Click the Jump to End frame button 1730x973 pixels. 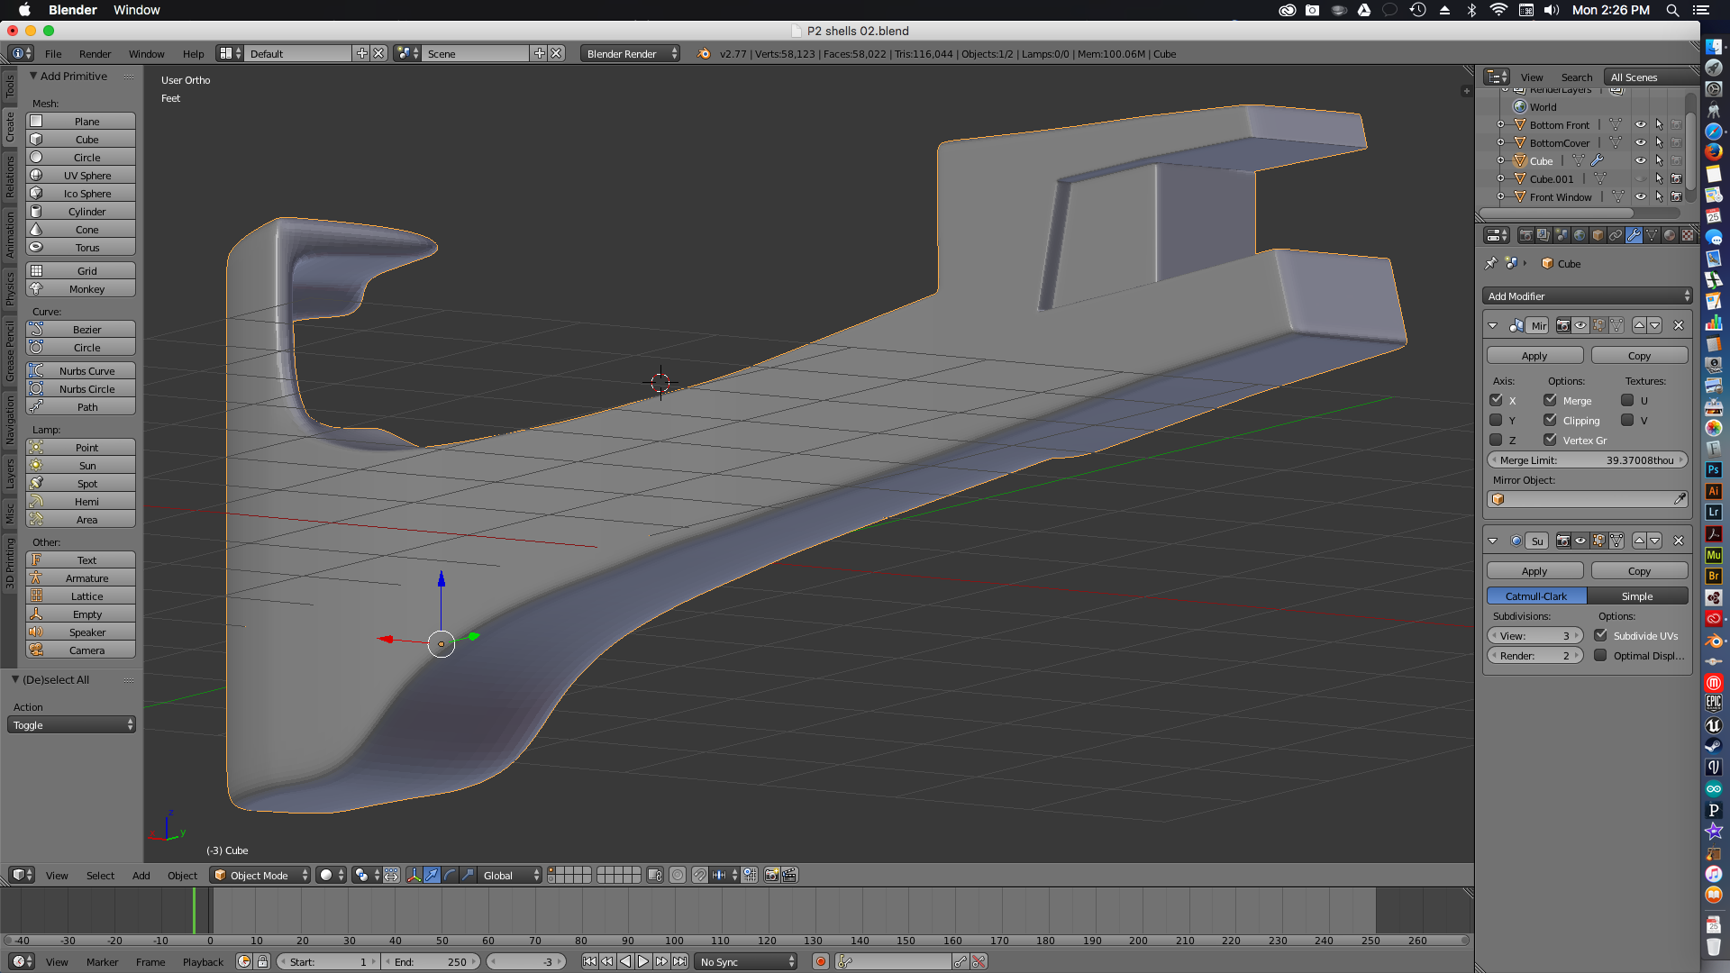pos(679,961)
